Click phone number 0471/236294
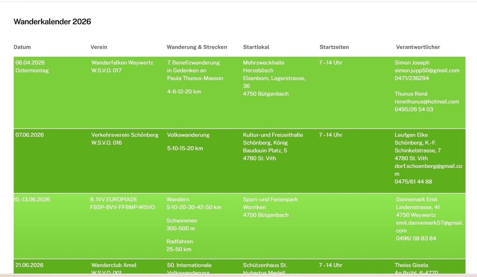This screenshot has width=477, height=277. pyautogui.click(x=412, y=78)
